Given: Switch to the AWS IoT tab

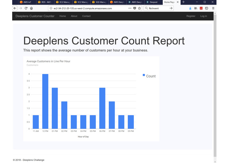Looking at the screenshot, I should [27, 2].
